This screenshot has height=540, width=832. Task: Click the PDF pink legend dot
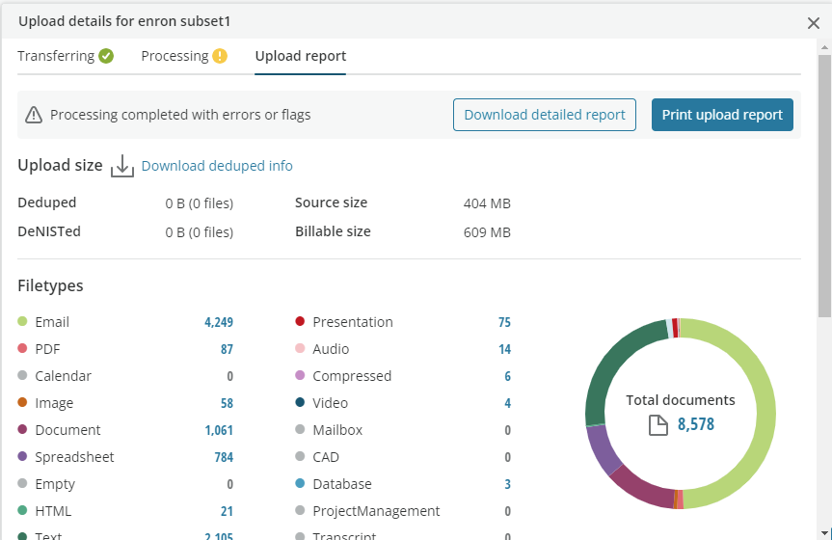coord(22,348)
